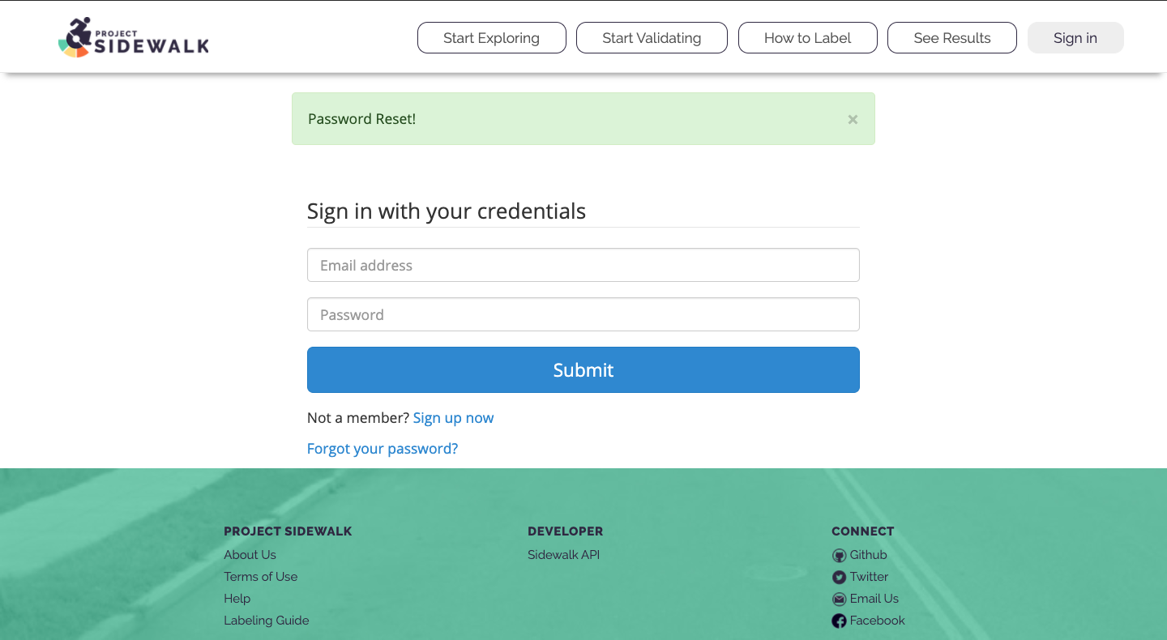Visit Twitter using the bird icon
Viewport: 1167px width, 640px height.
point(839,577)
